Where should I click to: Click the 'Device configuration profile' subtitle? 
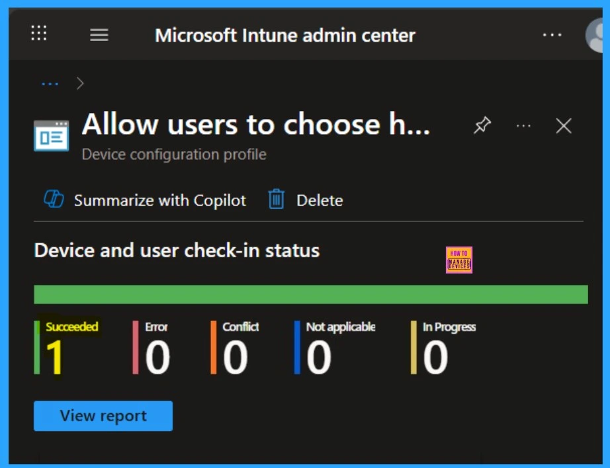pos(174,155)
